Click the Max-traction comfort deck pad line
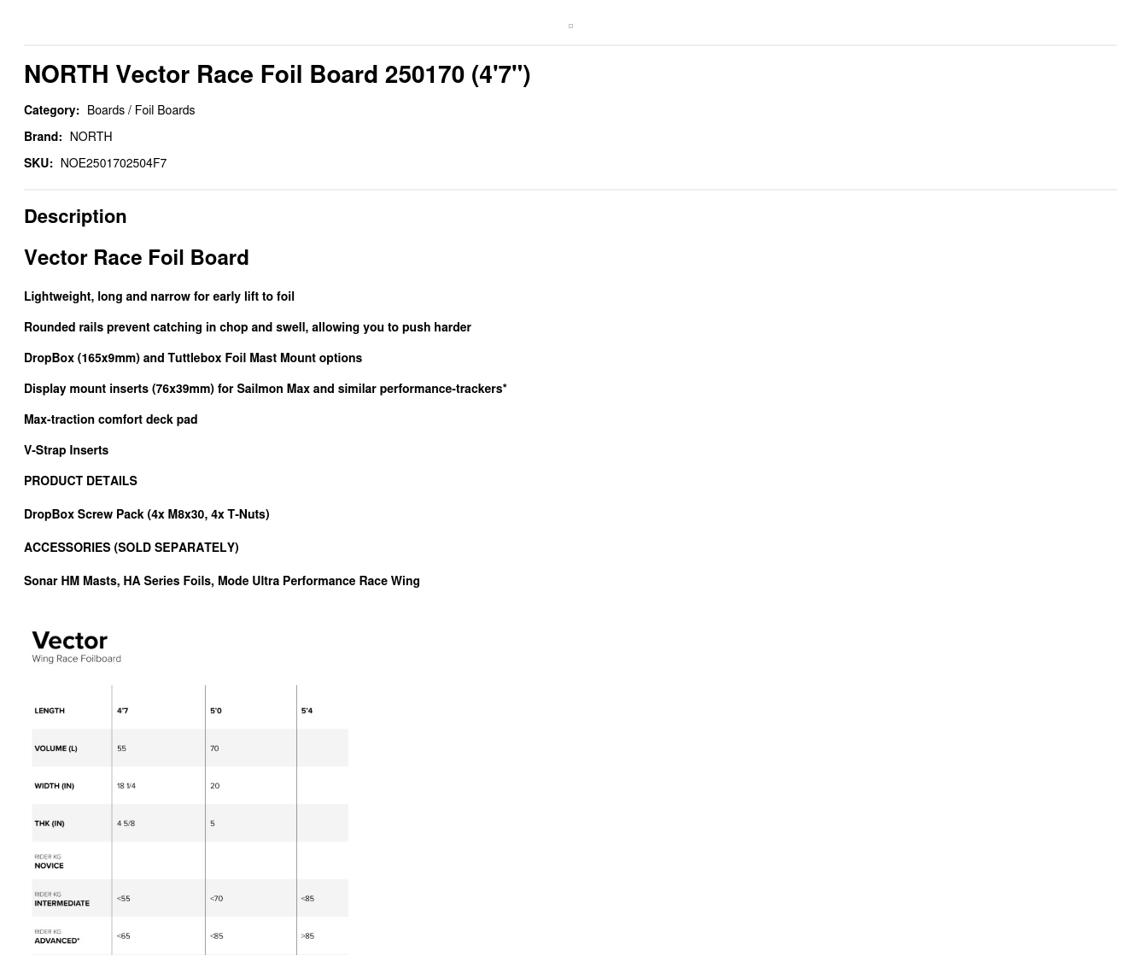The height and width of the screenshot is (979, 1134). pyautogui.click(x=111, y=419)
